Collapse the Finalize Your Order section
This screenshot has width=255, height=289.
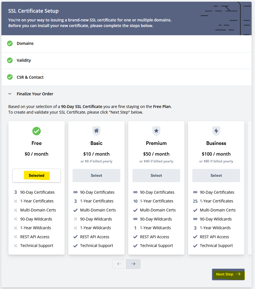coord(10,94)
